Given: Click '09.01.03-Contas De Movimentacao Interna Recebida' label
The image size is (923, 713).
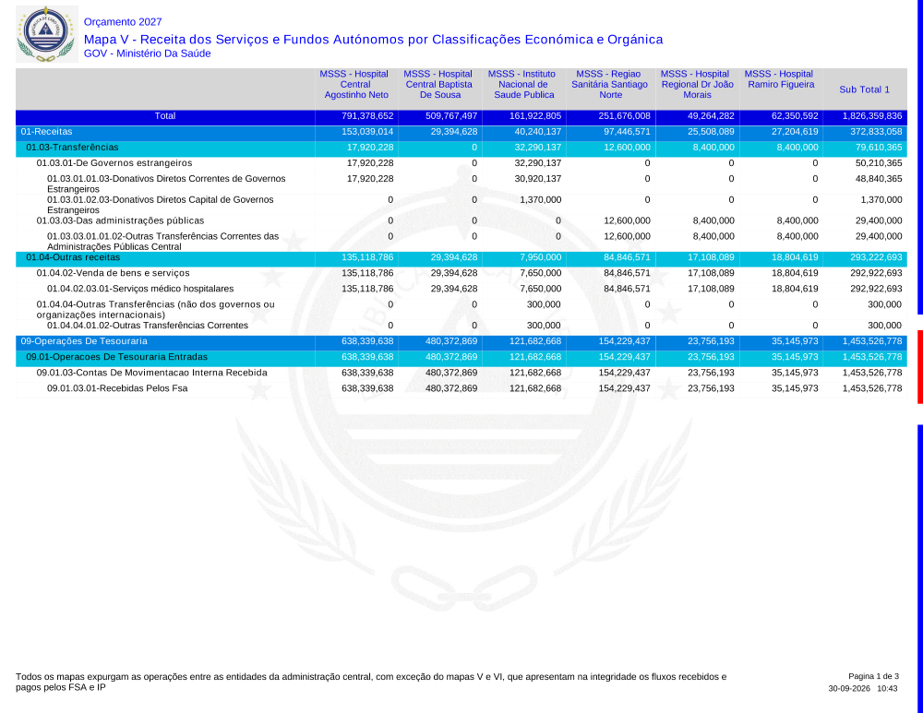Looking at the screenshot, I should click(x=152, y=373).
